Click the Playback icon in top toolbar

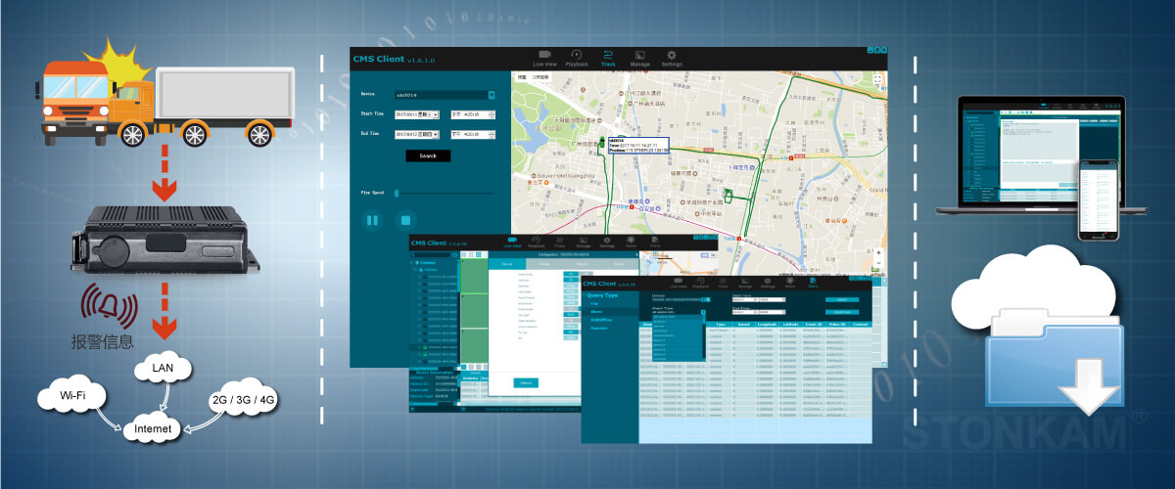click(577, 57)
